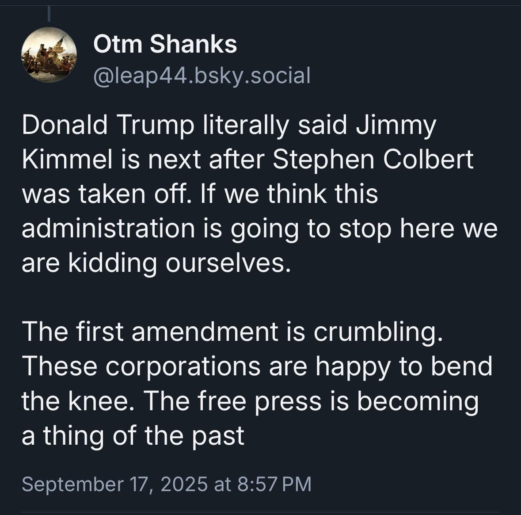The width and height of the screenshot is (521, 515).
Task: Click the phrase 'are kidding ourselves.'
Action: click(x=156, y=263)
